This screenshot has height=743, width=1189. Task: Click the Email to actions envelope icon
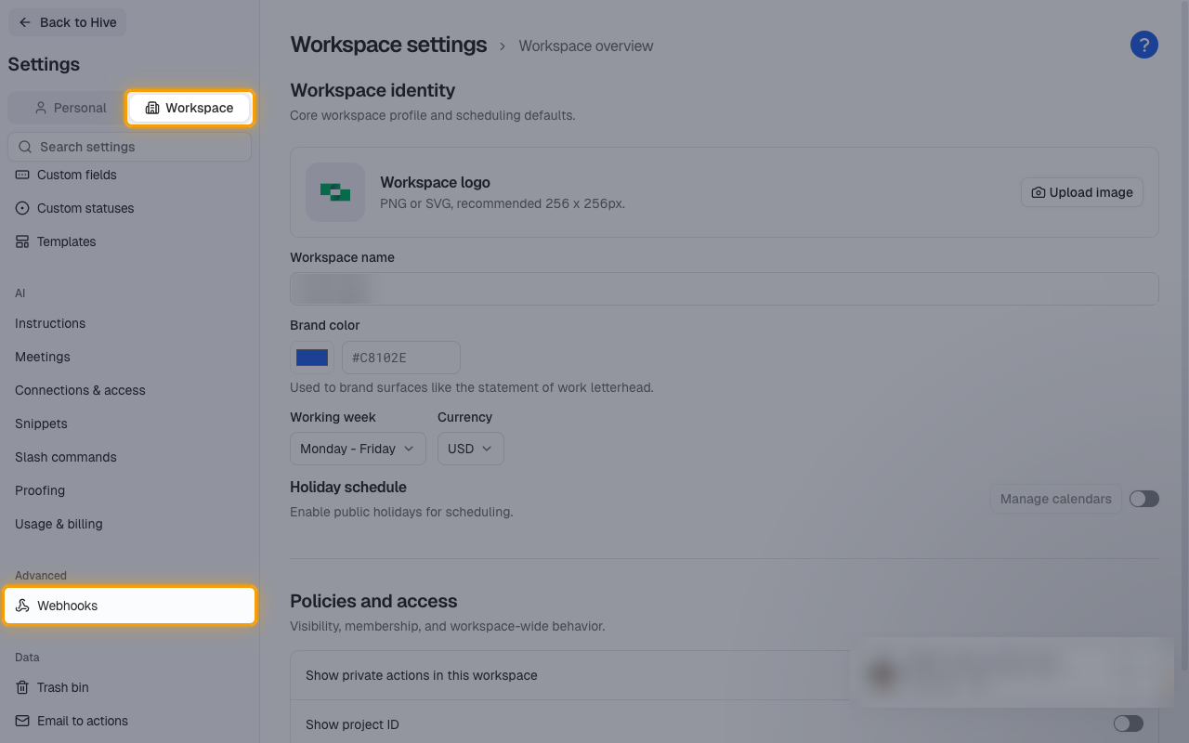coord(22,721)
